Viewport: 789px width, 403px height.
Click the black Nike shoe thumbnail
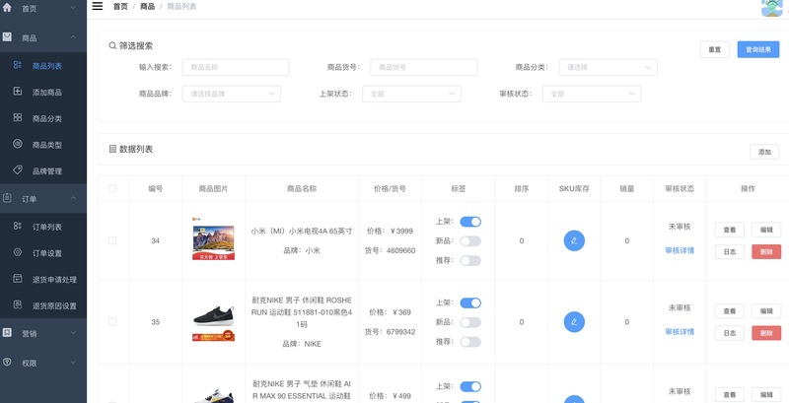click(213, 321)
